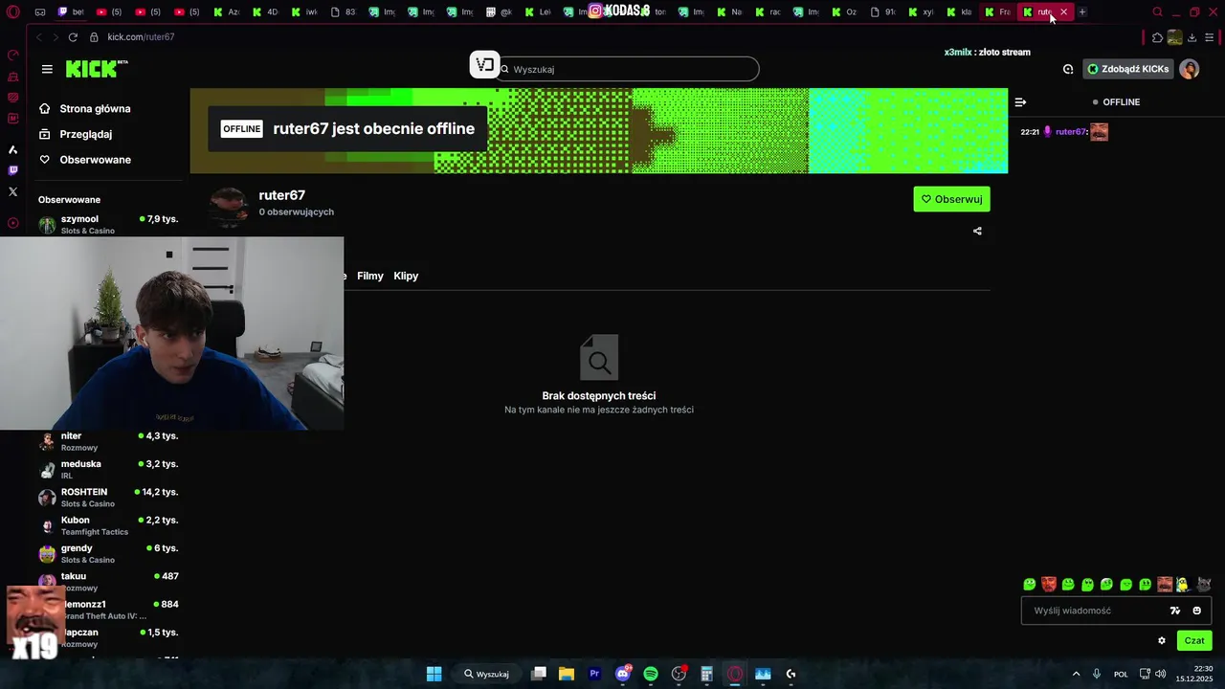Image resolution: width=1225 pixels, height=689 pixels.
Task: Select the penguin emote in chat bar
Action: tap(1183, 585)
